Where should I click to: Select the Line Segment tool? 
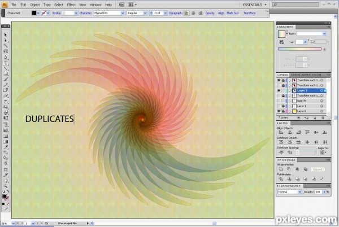[x=6, y=69]
